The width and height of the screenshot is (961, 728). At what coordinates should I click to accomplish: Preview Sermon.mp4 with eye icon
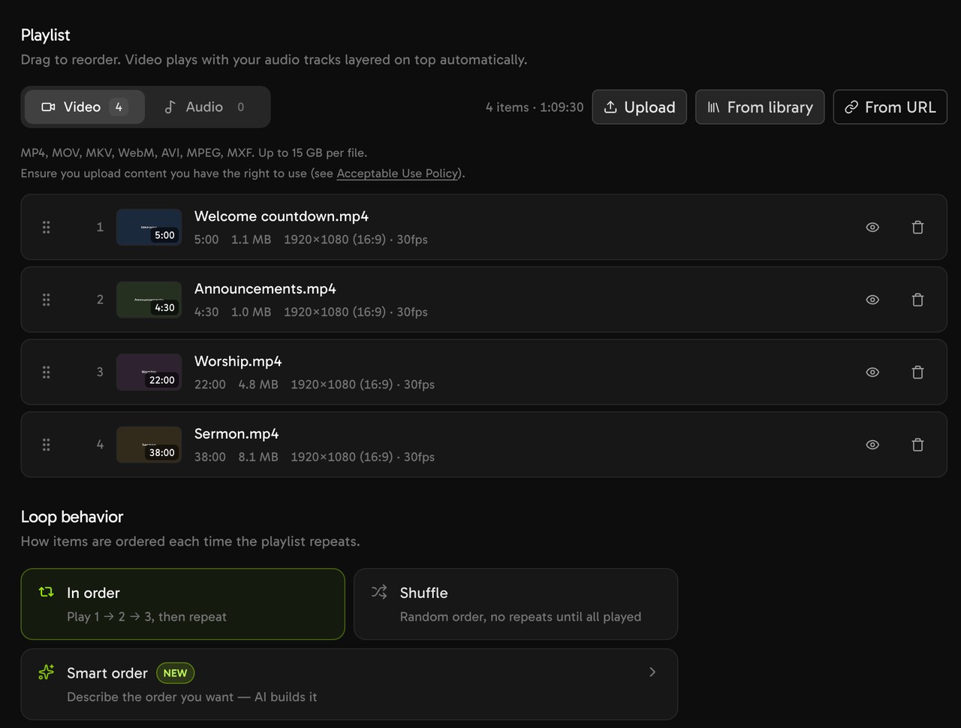[872, 445]
